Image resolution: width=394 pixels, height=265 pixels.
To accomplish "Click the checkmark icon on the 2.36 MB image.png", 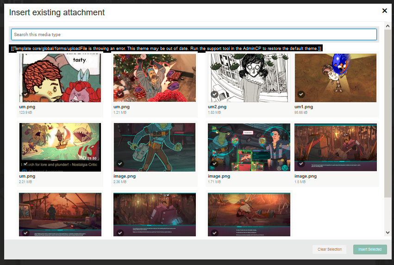I will coord(120,164).
